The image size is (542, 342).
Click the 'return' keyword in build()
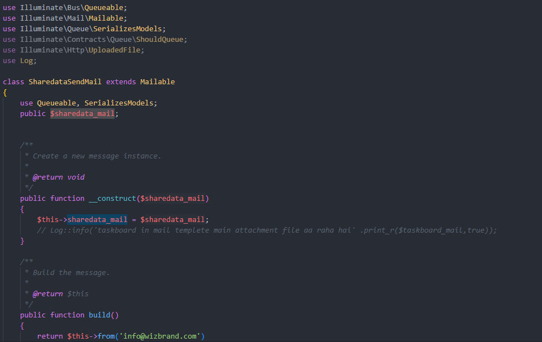tap(50, 336)
